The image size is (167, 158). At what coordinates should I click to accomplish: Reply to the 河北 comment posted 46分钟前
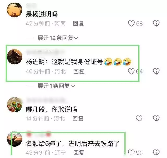79,71
